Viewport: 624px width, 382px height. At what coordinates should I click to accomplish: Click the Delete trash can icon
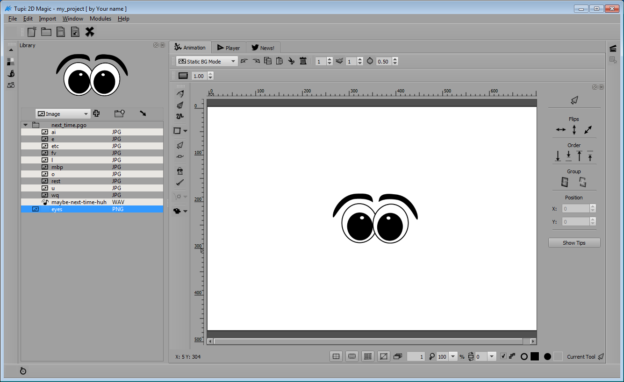(x=303, y=61)
